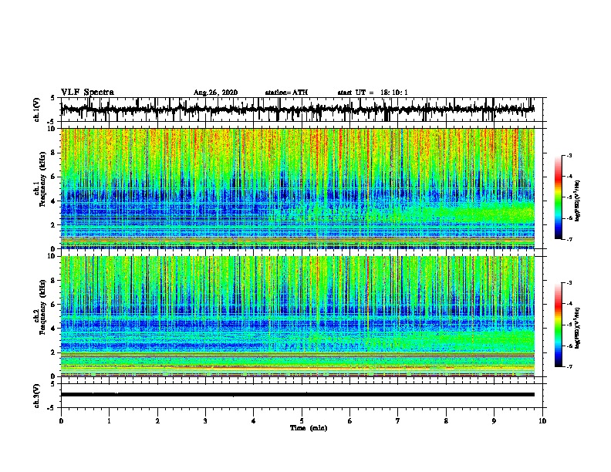Click the "ch.1(V)" waveform axis label
The width and height of the screenshot is (611, 472).
(x=37, y=110)
